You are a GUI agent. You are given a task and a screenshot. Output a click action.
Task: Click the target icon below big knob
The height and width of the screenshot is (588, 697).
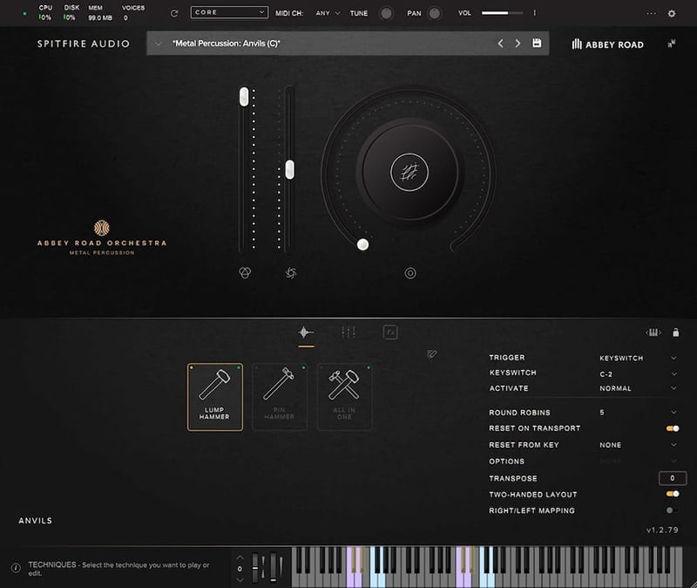(410, 273)
